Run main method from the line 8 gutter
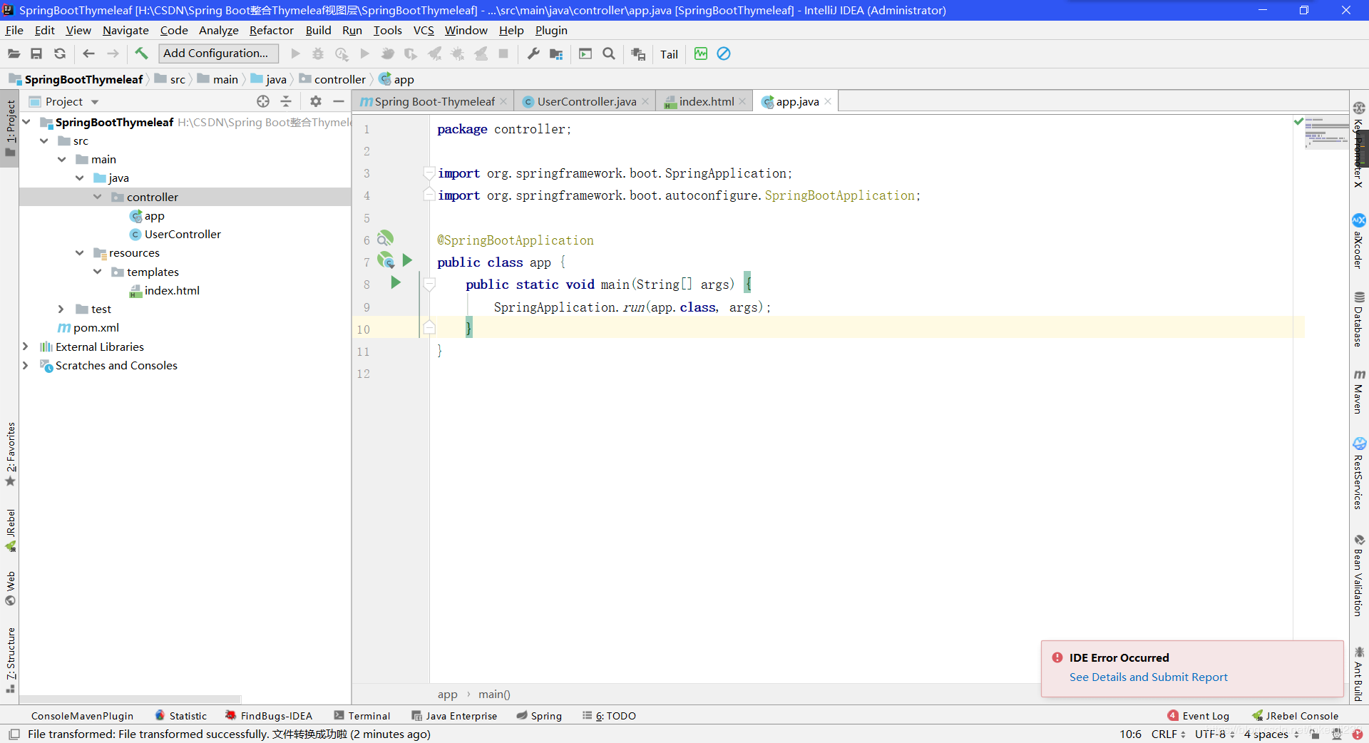1369x743 pixels. tap(396, 283)
